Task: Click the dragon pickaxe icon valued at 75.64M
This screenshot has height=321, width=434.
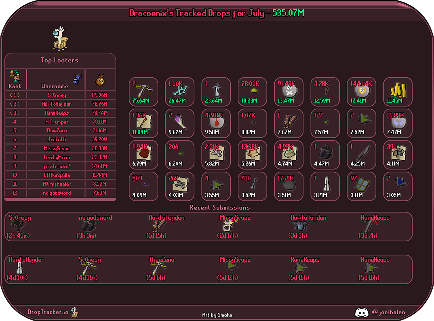Action: pyautogui.click(x=143, y=90)
